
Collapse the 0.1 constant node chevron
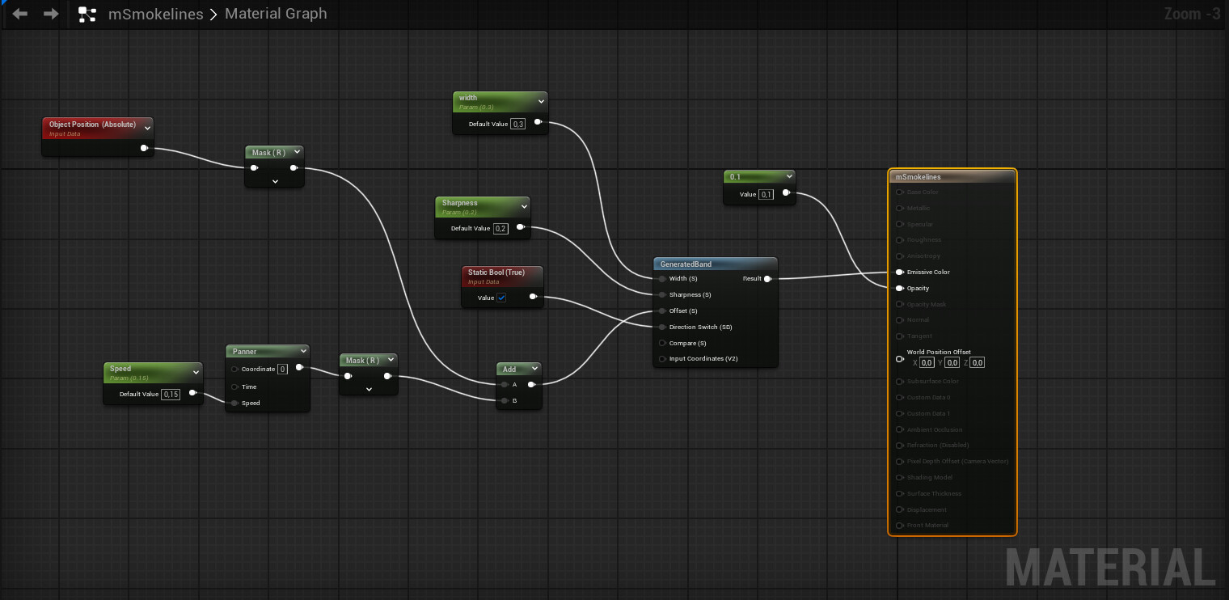[x=789, y=176]
